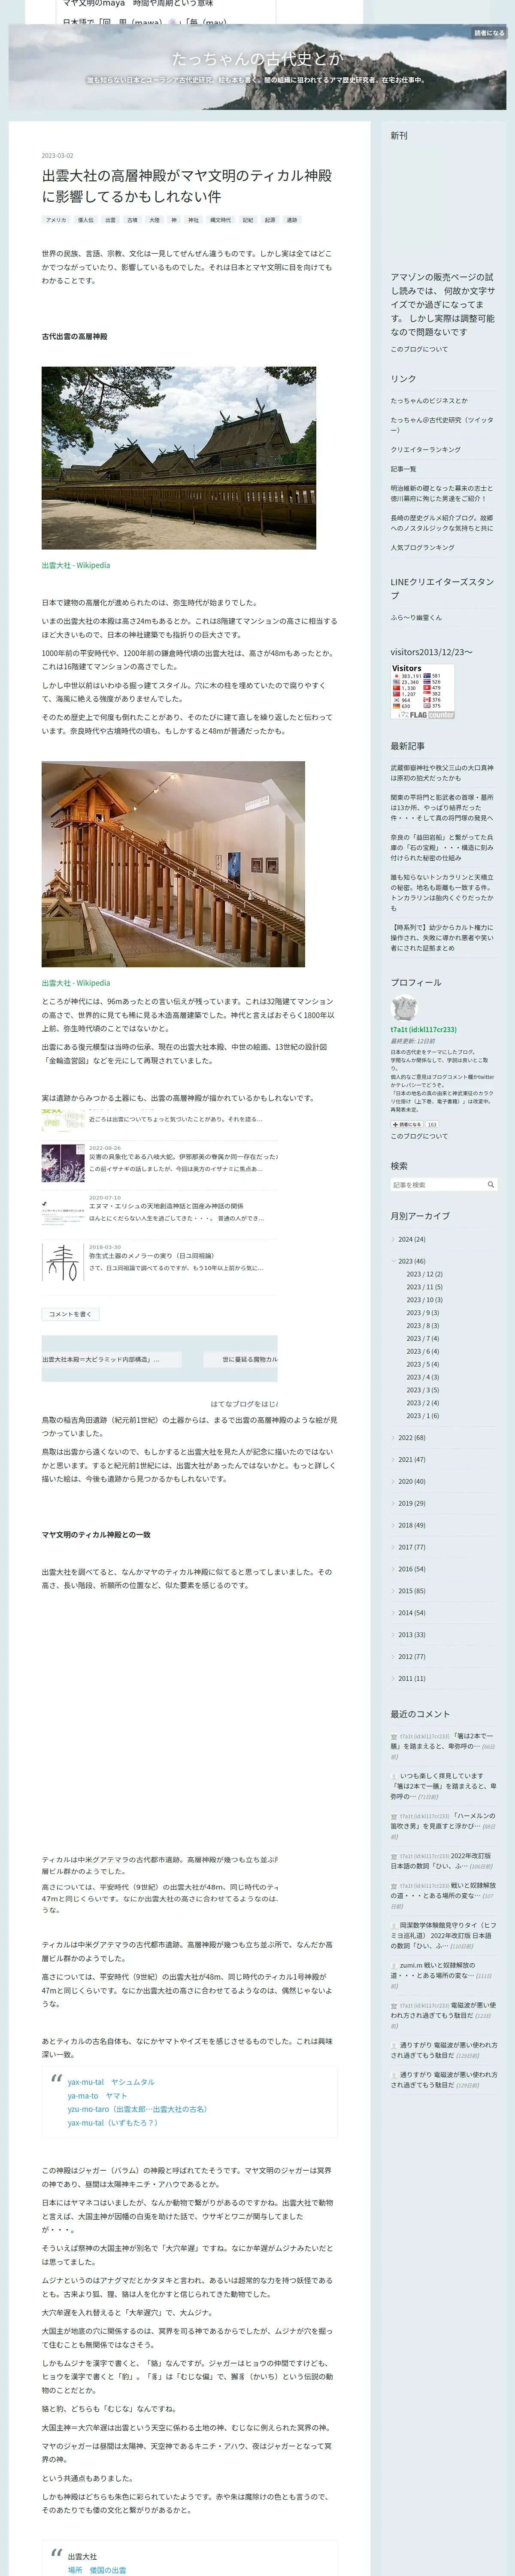The height and width of the screenshot is (2576, 515).
Task: Click the Visitors flag counter widget
Action: pos(422,691)
